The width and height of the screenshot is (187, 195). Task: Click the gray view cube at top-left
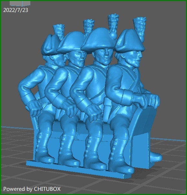(20, 4)
